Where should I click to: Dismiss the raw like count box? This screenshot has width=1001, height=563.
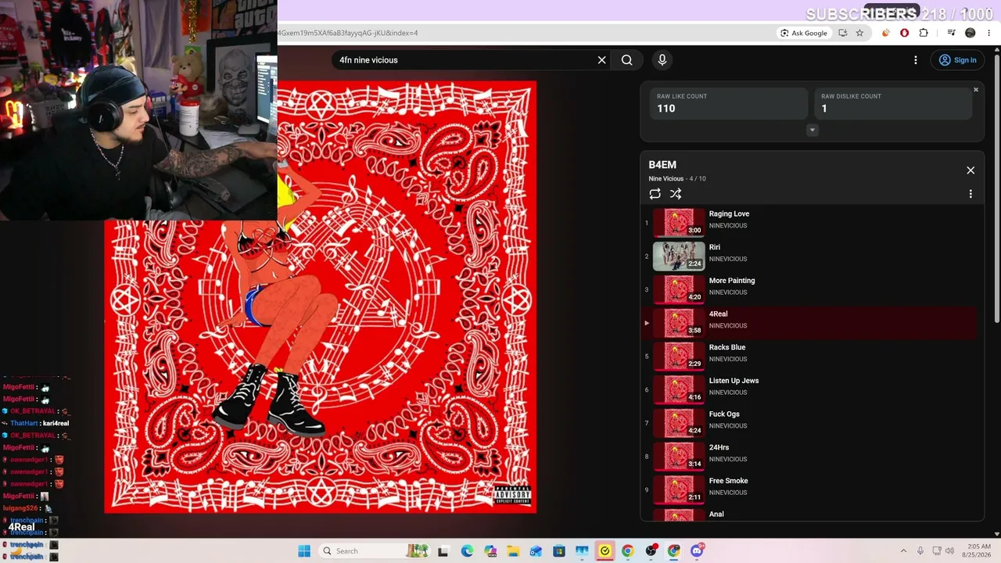(975, 90)
